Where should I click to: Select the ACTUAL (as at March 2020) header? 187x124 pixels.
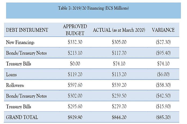pos(119,30)
